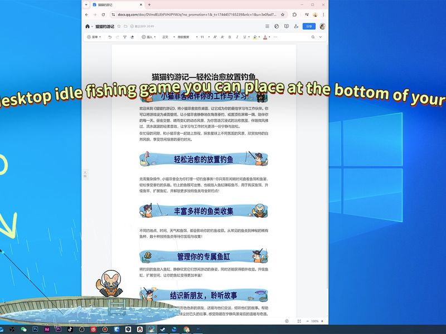Click the blue 分享 share button

(x=309, y=26)
